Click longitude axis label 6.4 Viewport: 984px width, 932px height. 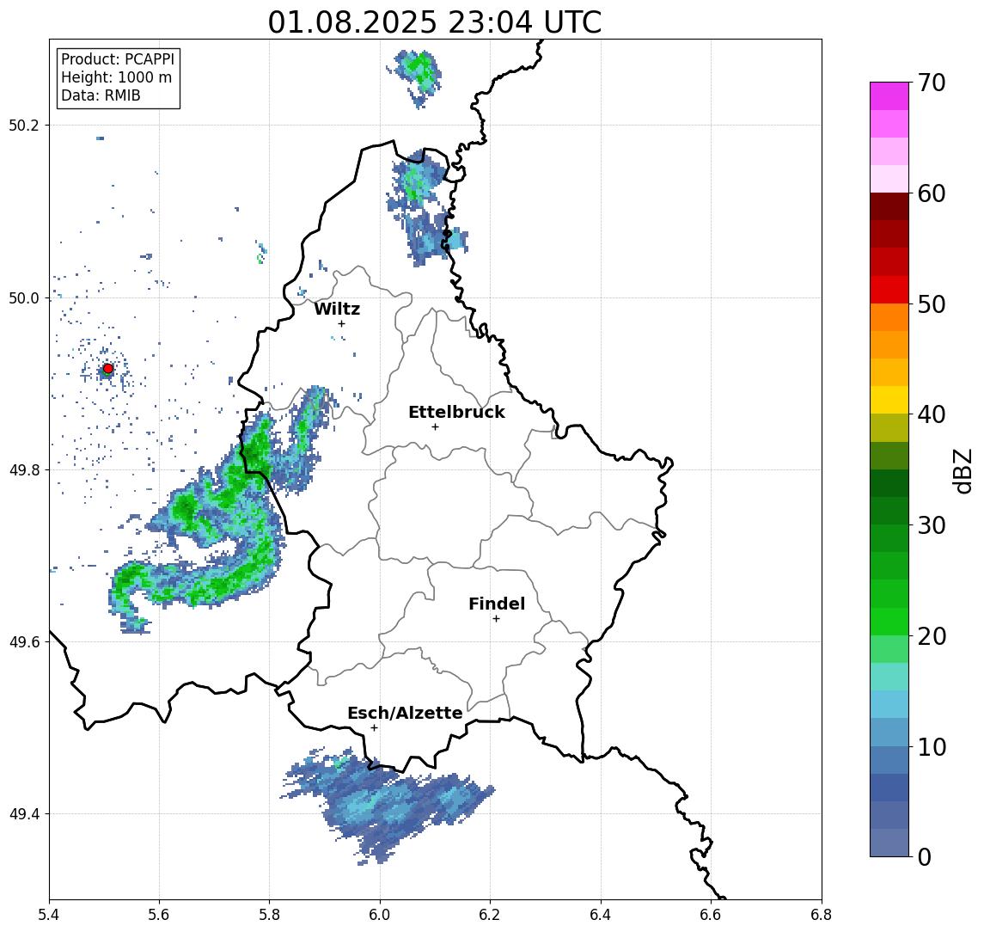[x=601, y=915]
